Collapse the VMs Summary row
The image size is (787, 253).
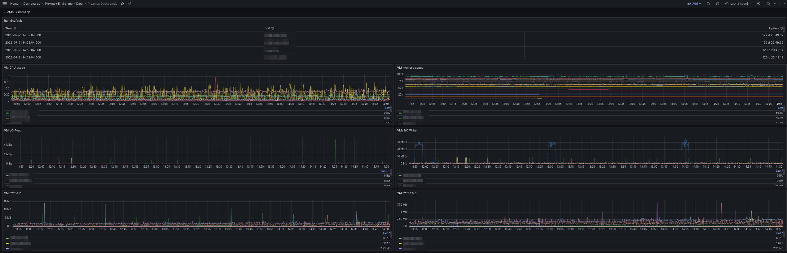(5, 12)
